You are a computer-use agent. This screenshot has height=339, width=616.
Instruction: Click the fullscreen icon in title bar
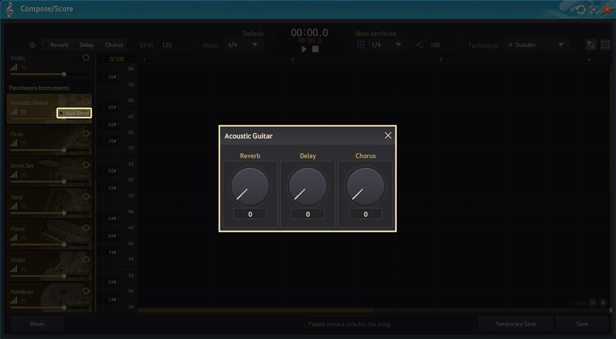[x=594, y=9]
